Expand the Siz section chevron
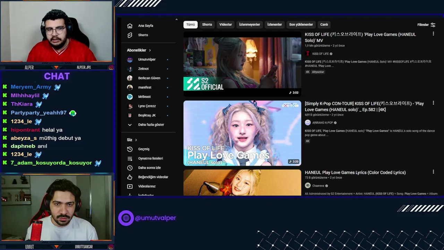This screenshot has width=444, height=250. 136,140
